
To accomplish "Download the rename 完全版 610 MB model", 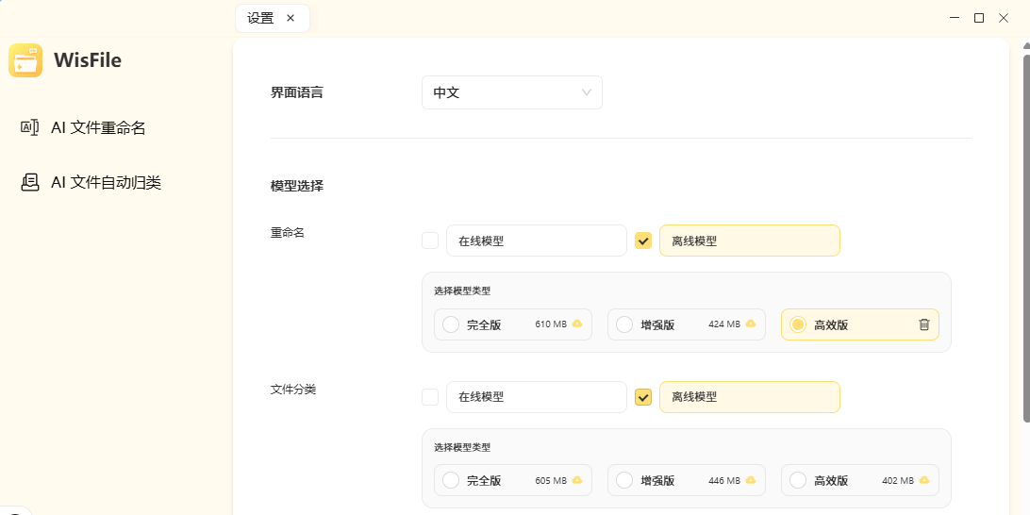I will point(577,324).
